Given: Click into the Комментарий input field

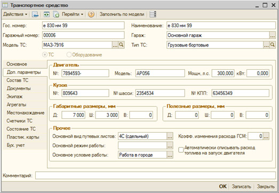Looking at the screenshot, I should click(155, 175).
